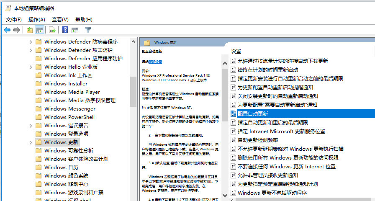The width and height of the screenshot is (375, 201).
Task: Open the Help question mark icon
Action: (65, 30)
